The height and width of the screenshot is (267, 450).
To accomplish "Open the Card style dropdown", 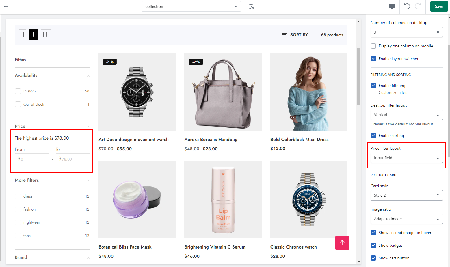I will click(x=406, y=195).
